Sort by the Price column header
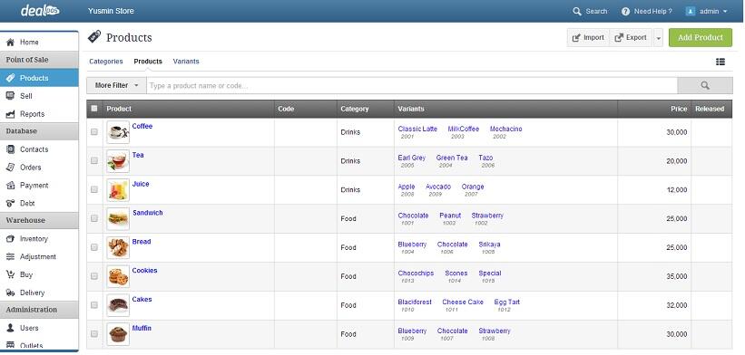The width and height of the screenshot is (745, 355). 679,109
